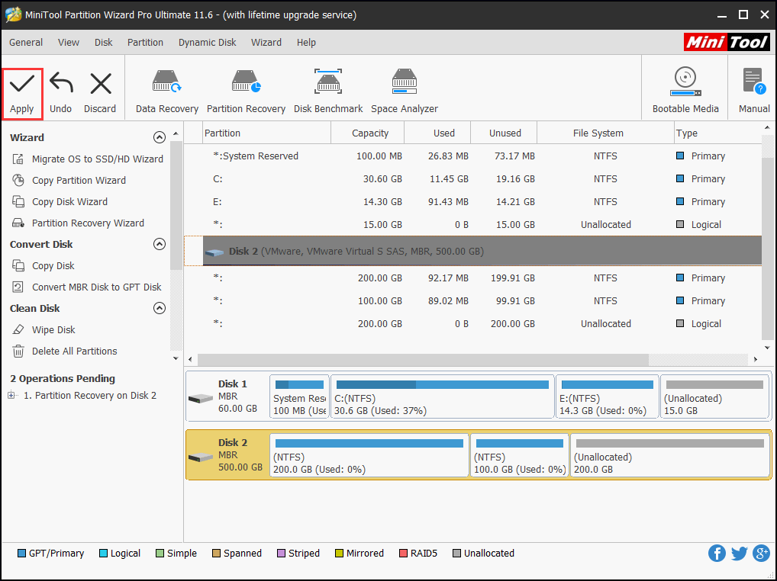Click the Copy Disk Wizard icon
The height and width of the screenshot is (581, 777).
(18, 201)
